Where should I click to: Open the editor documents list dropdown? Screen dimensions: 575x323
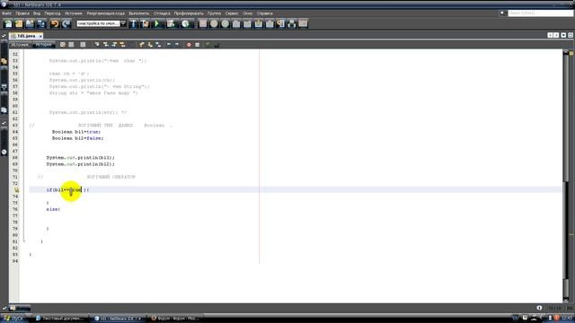[x=563, y=35]
